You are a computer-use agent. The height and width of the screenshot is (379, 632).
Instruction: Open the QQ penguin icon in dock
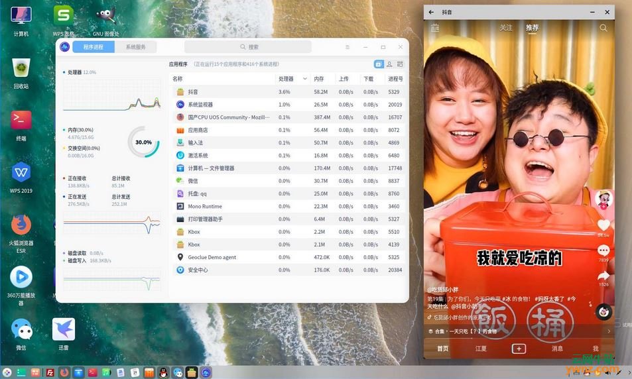click(x=163, y=372)
